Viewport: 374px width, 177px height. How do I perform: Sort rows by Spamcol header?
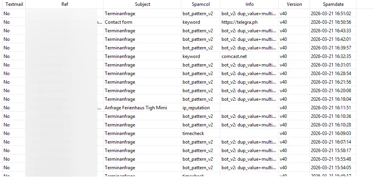click(200, 4)
